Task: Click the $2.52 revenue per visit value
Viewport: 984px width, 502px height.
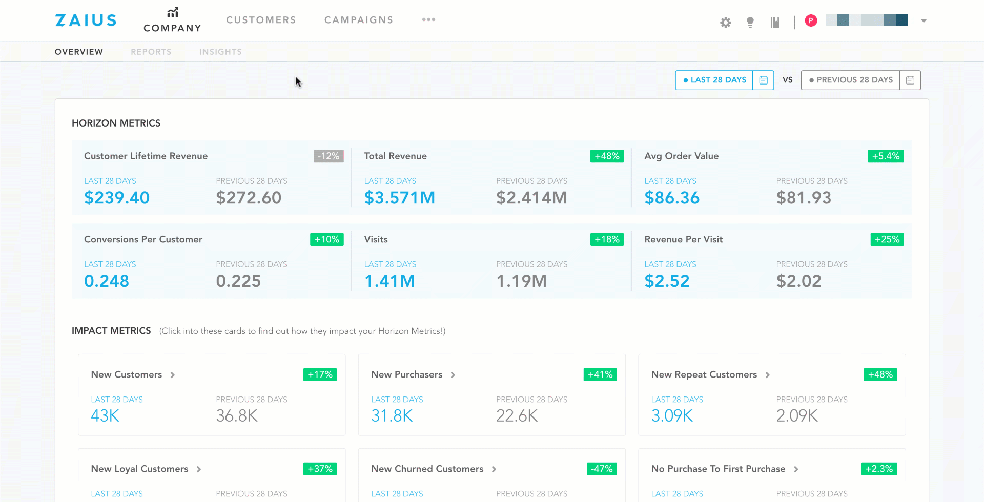Action: [667, 281]
